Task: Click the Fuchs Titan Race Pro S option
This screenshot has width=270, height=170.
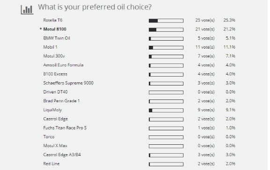Action: (65, 127)
